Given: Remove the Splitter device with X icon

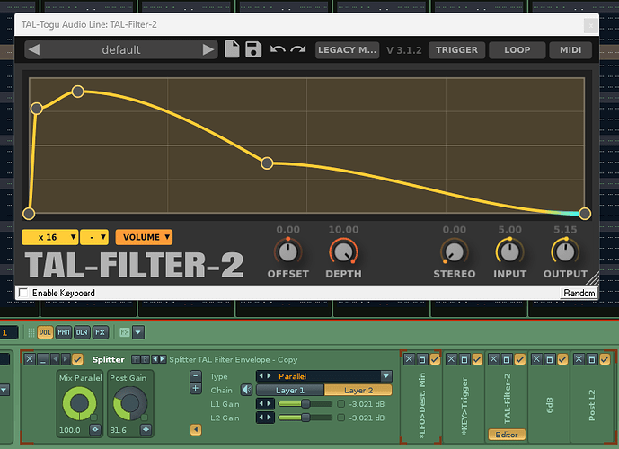Looking at the screenshot, I should click(x=30, y=359).
